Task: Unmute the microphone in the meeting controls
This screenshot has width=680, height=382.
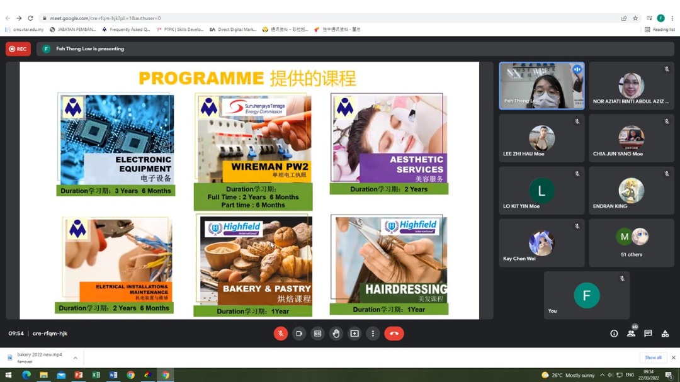Action: tap(281, 334)
